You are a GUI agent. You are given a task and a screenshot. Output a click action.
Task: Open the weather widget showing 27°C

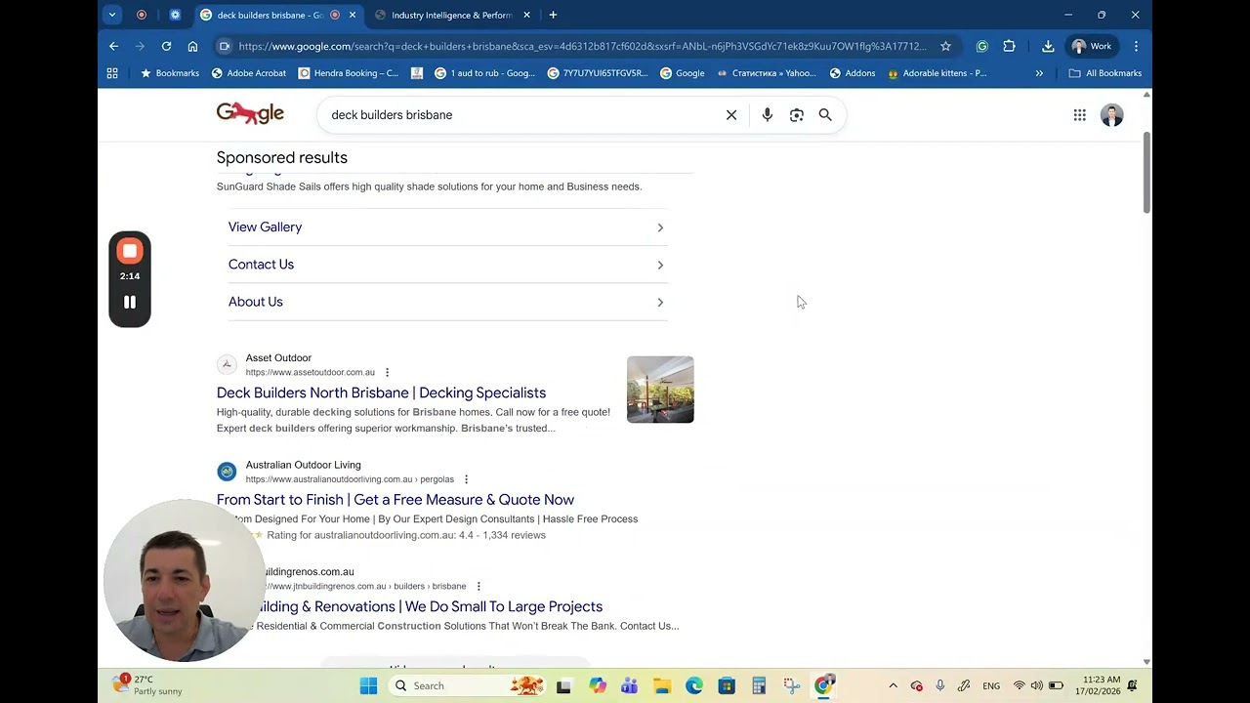coord(148,685)
